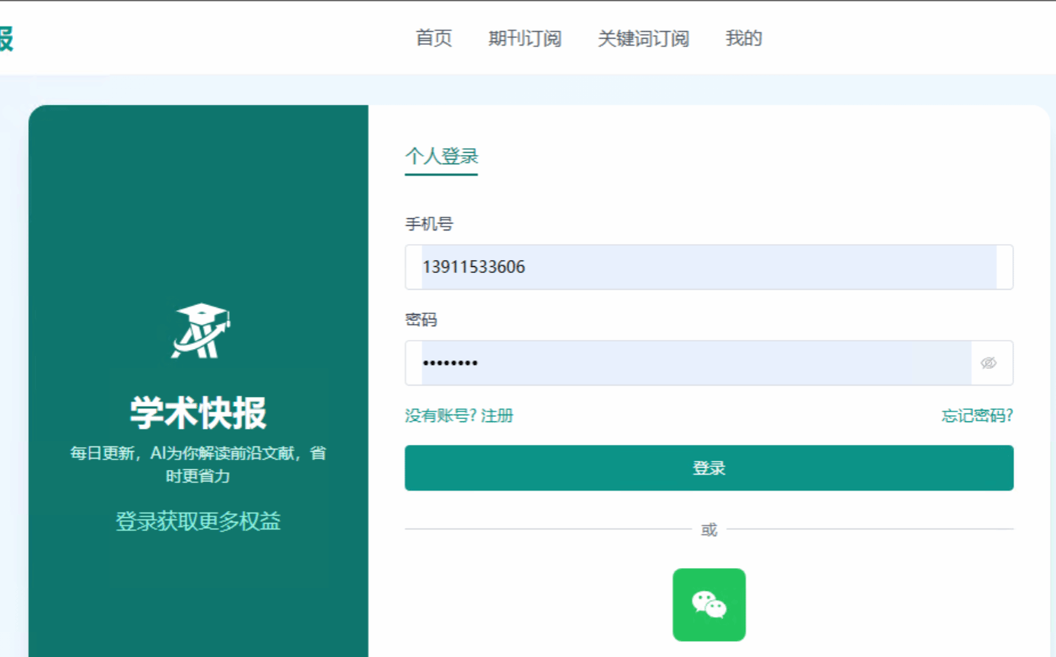Go to 期刊订阅 in the top navigation
This screenshot has width=1056, height=657.
(524, 38)
